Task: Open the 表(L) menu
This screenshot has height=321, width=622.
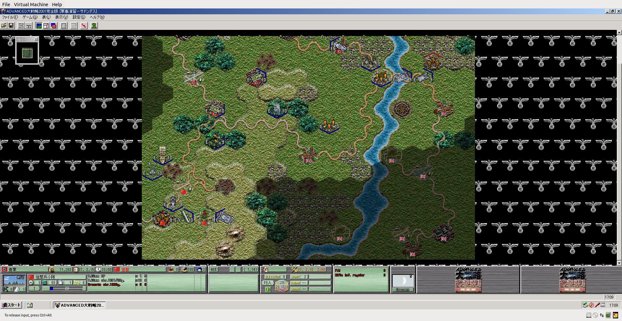Action: [46, 17]
